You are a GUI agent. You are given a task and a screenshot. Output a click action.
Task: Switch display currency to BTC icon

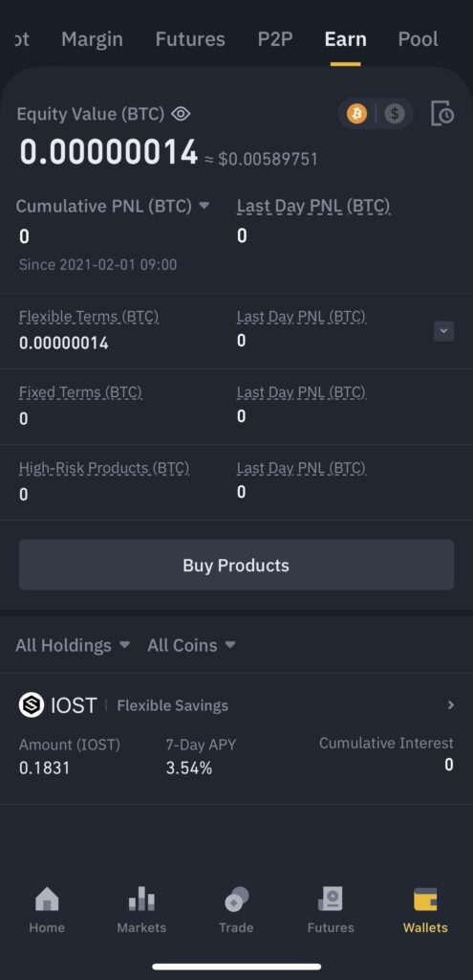pyautogui.click(x=357, y=114)
